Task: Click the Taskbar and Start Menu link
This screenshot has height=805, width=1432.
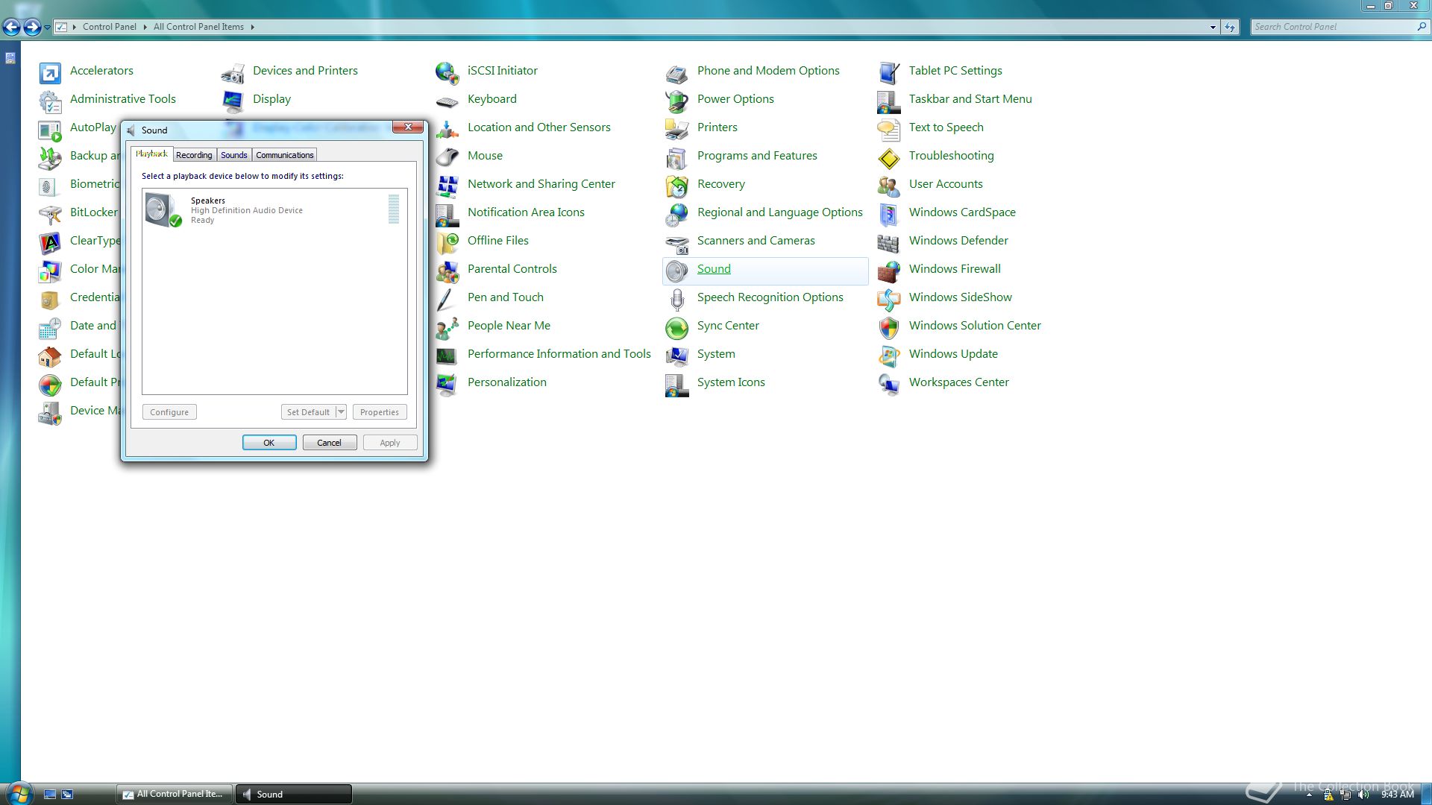Action: click(x=970, y=99)
